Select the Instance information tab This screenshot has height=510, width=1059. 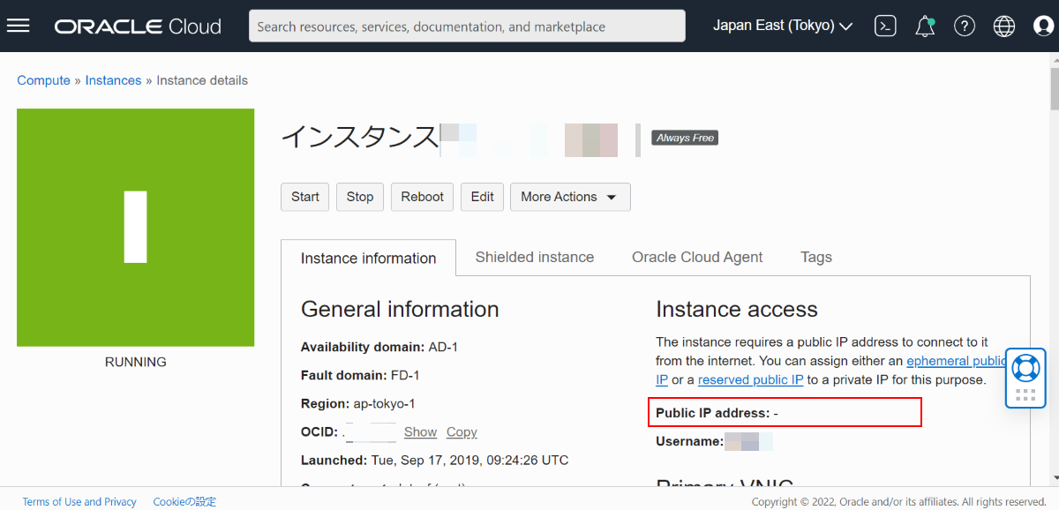click(x=369, y=259)
